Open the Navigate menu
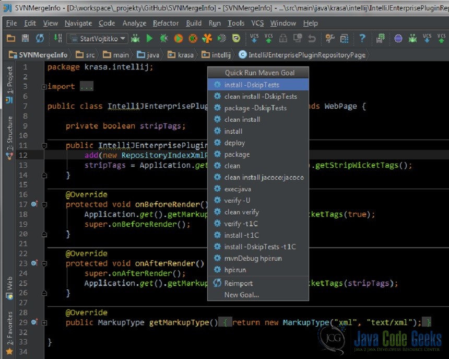449x359 pixels. tap(78, 23)
